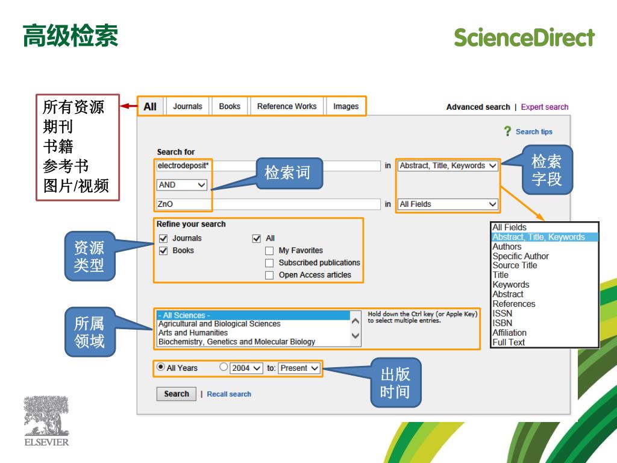The image size is (617, 463).
Task: Toggle the Journals checkbox
Action: 163,239
